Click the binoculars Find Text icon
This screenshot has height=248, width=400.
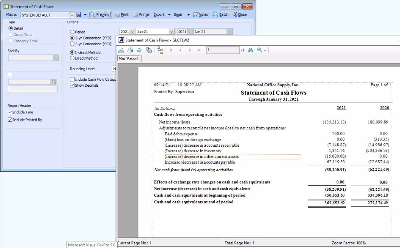pos(250,51)
